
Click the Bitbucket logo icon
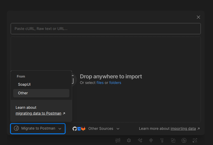[x=79, y=129]
